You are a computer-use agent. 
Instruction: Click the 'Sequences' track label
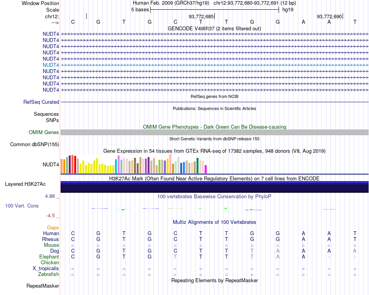coord(46,114)
